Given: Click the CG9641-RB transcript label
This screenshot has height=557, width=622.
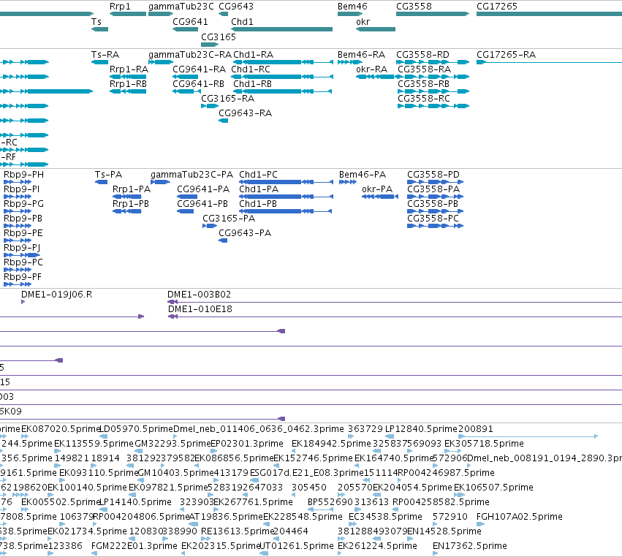Looking at the screenshot, I should coord(198,84).
